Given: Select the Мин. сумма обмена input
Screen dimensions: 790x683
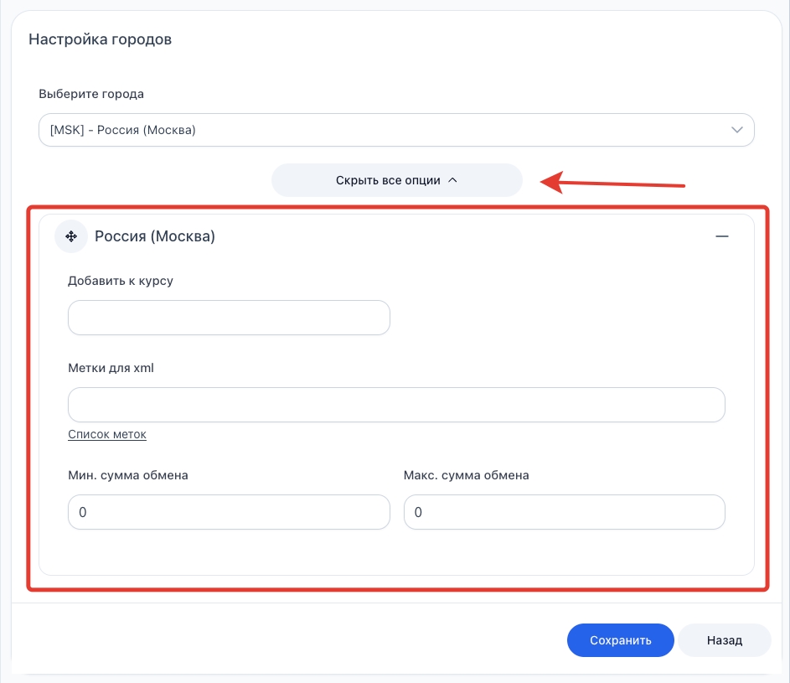Looking at the screenshot, I should pos(229,512).
